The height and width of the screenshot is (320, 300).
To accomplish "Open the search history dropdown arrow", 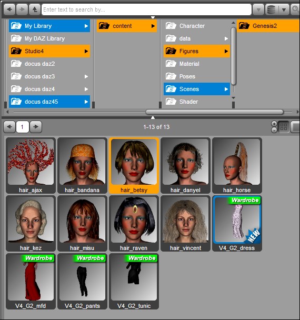I will (x=258, y=9).
